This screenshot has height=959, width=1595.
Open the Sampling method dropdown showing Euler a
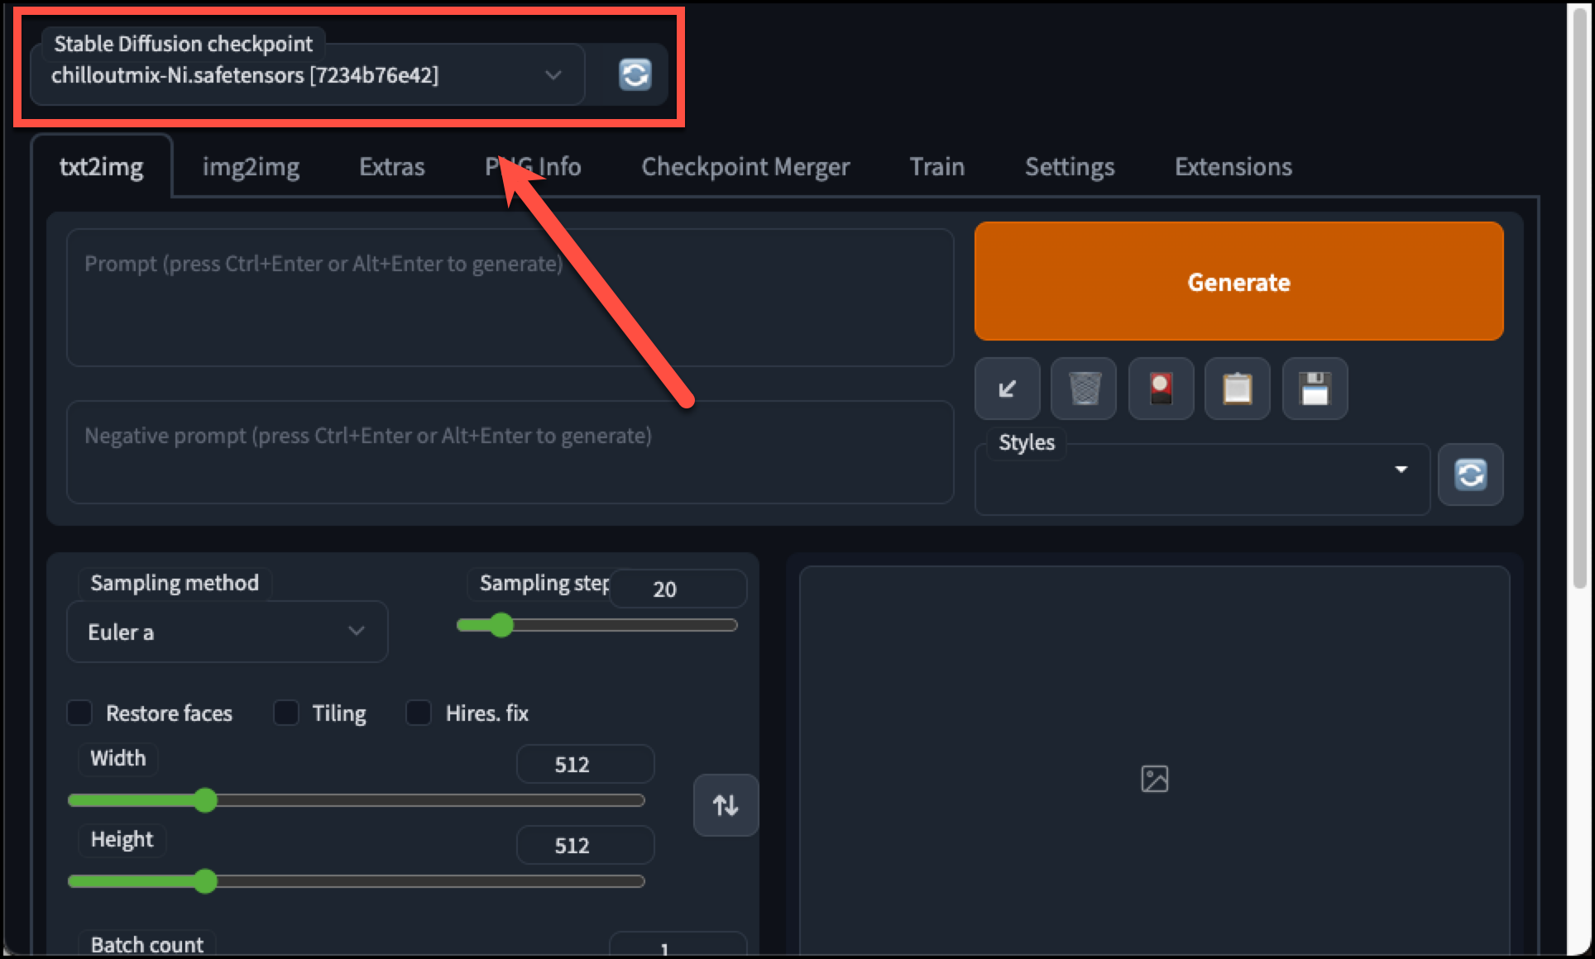pos(227,632)
